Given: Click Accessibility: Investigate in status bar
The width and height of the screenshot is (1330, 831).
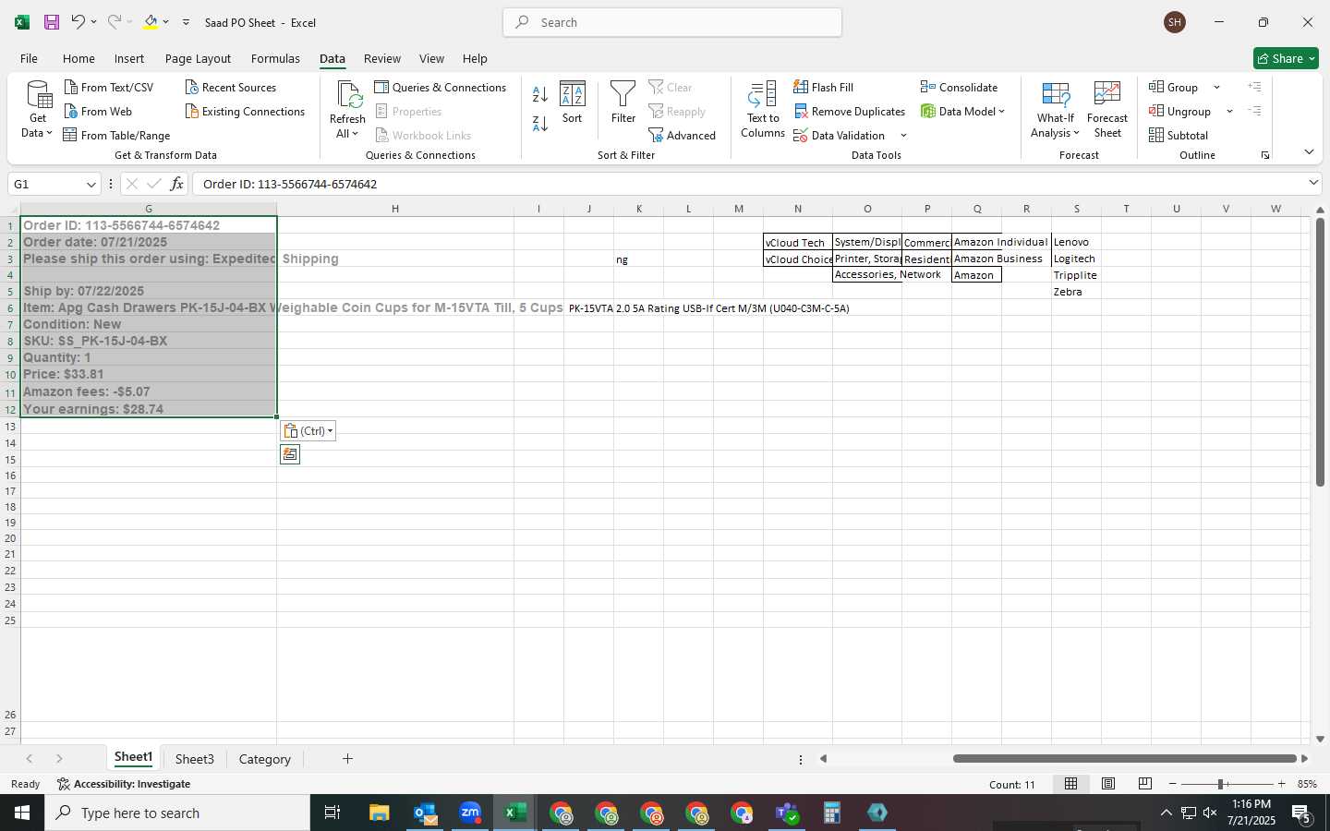Looking at the screenshot, I should tap(124, 784).
